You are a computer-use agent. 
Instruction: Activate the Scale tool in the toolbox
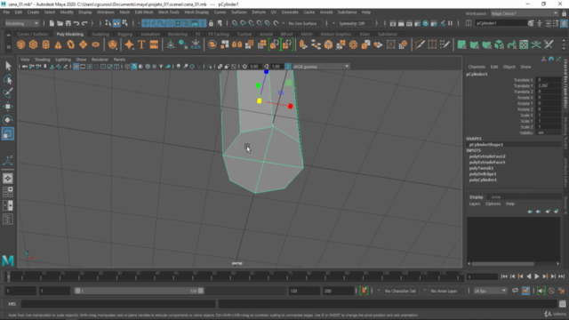(8, 133)
